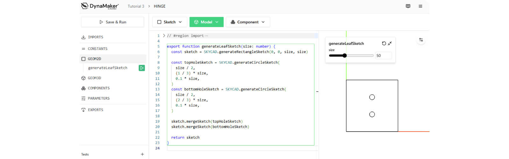Screen dimensions: 509x159
Task: Open the documentation book icon
Action: coord(408,6)
